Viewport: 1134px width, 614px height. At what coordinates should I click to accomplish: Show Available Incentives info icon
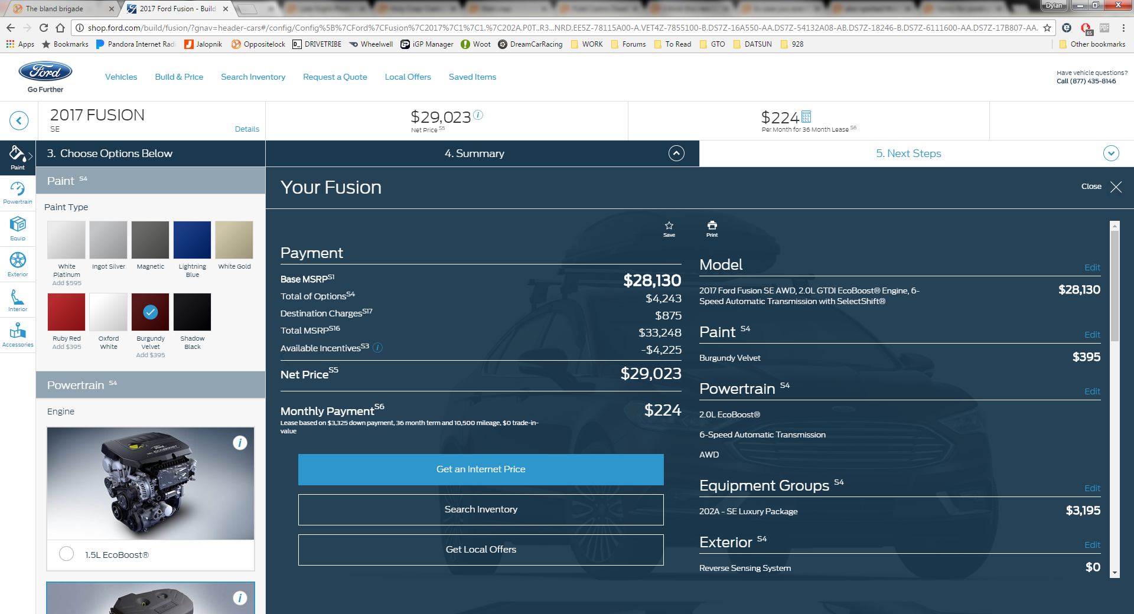[378, 348]
